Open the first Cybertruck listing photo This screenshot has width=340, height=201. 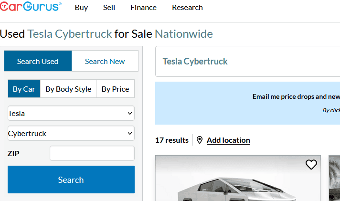[238, 178]
